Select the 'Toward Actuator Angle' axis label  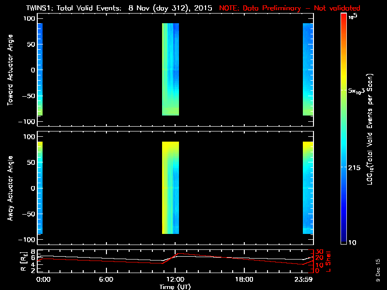(9, 70)
